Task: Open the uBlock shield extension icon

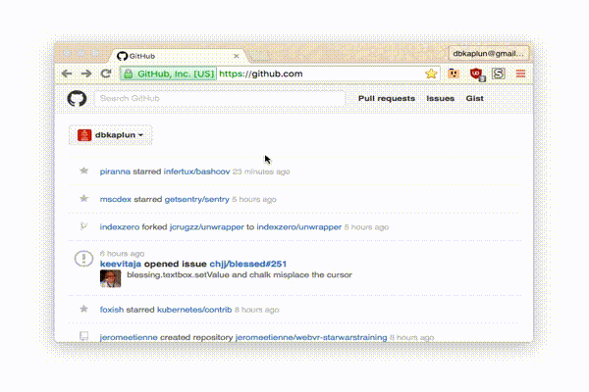Action: click(477, 73)
